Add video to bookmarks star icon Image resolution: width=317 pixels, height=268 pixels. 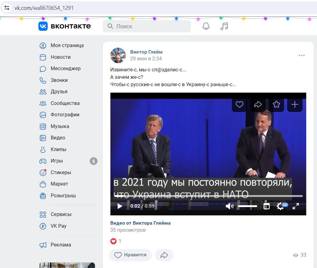tap(276, 104)
